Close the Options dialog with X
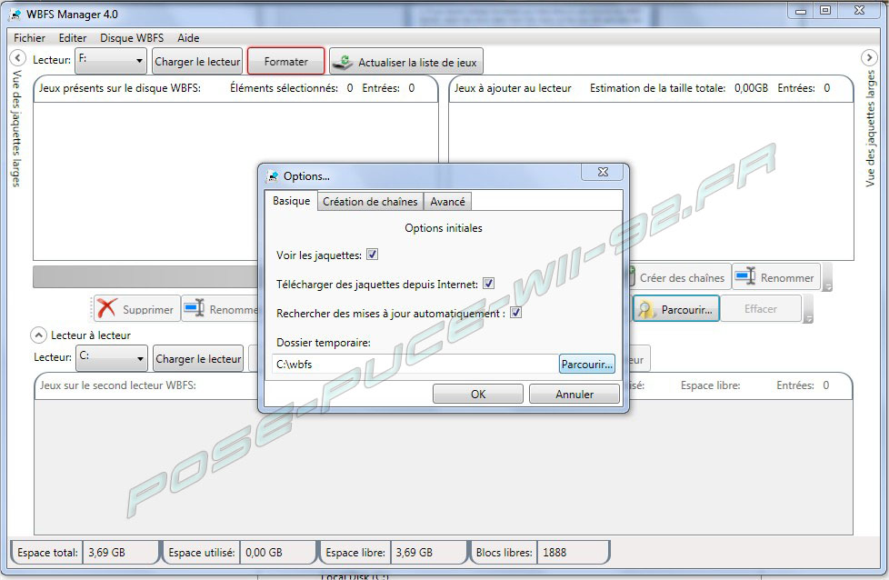The image size is (889, 580). (x=604, y=172)
